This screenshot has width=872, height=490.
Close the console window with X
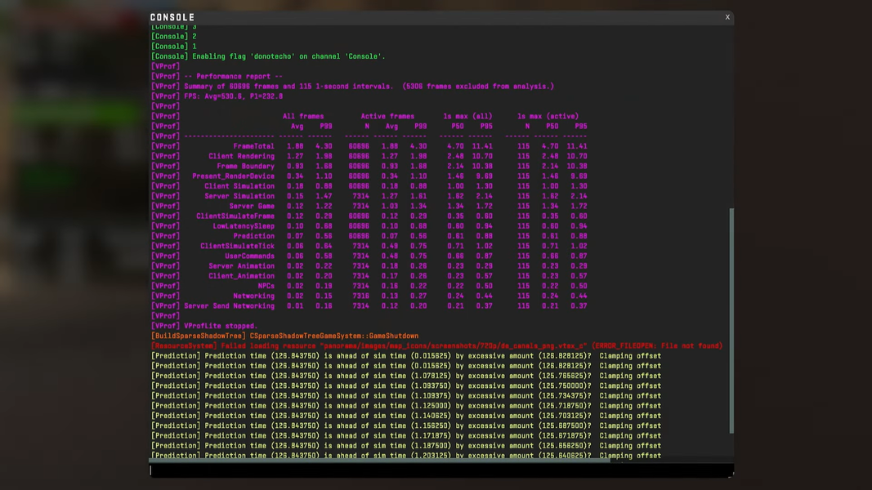(x=727, y=17)
